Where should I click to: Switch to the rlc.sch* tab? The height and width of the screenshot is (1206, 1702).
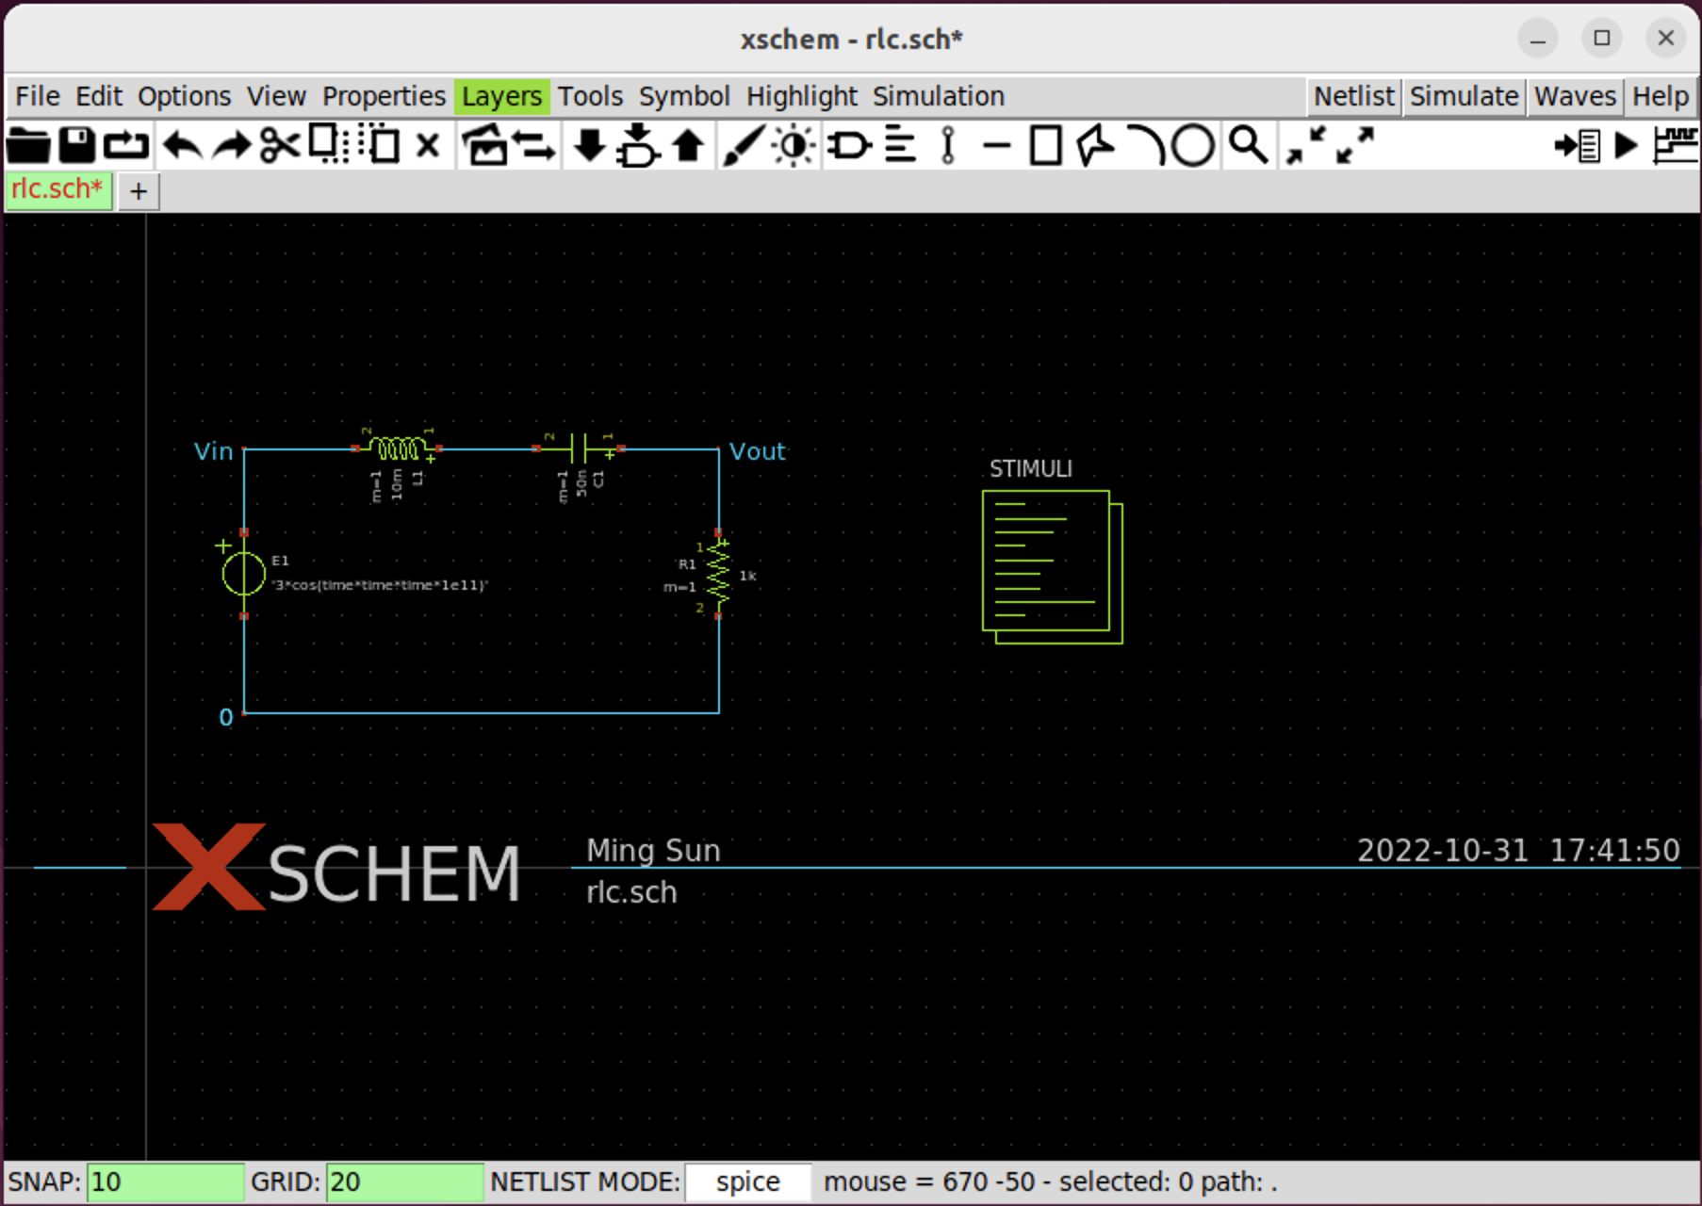(58, 190)
